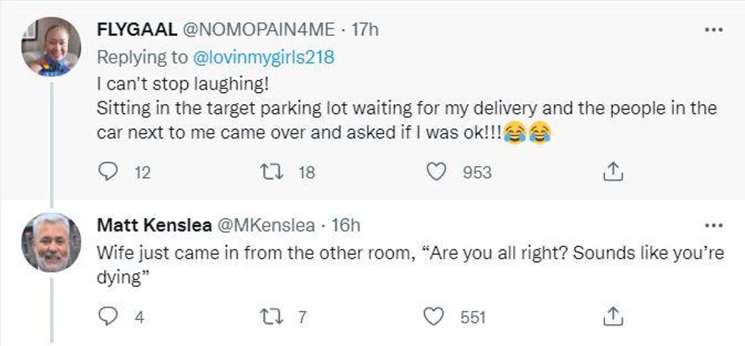Open more options on FLYGAAL's tweet
Viewport: 745px width, 346px height.
click(x=714, y=30)
